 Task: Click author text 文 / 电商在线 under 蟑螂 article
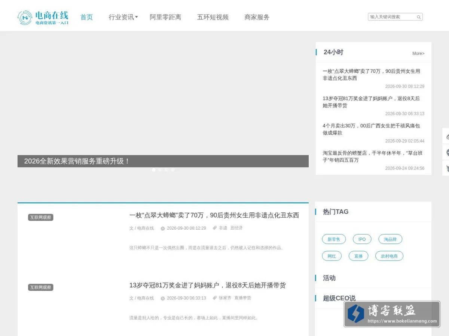pyautogui.click(x=142, y=228)
